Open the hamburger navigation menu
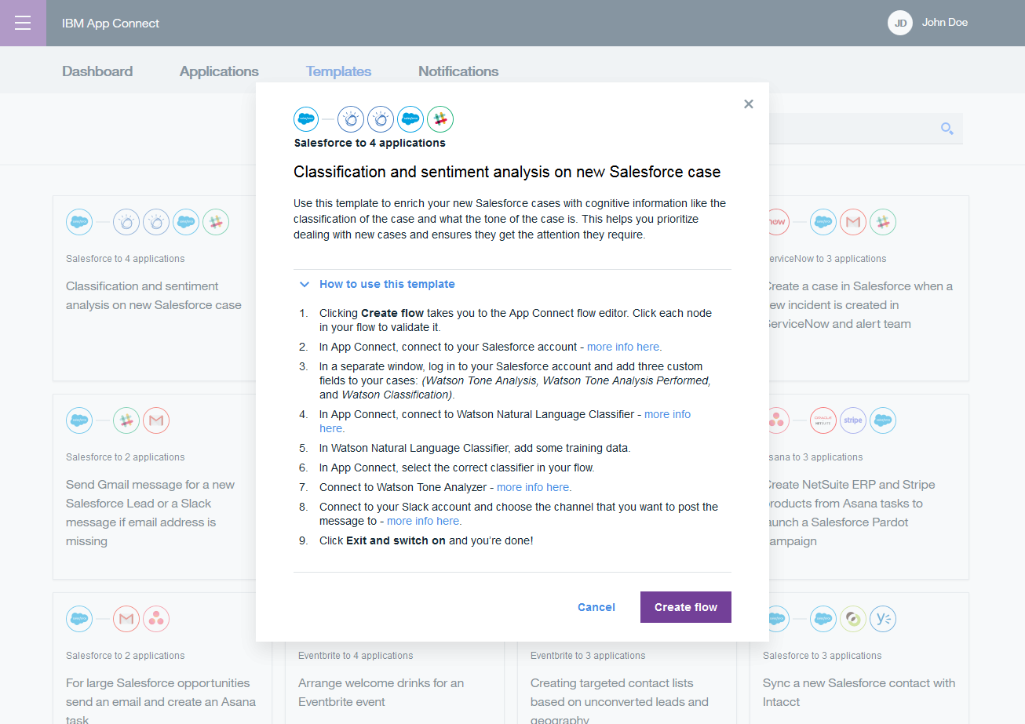 tap(23, 23)
